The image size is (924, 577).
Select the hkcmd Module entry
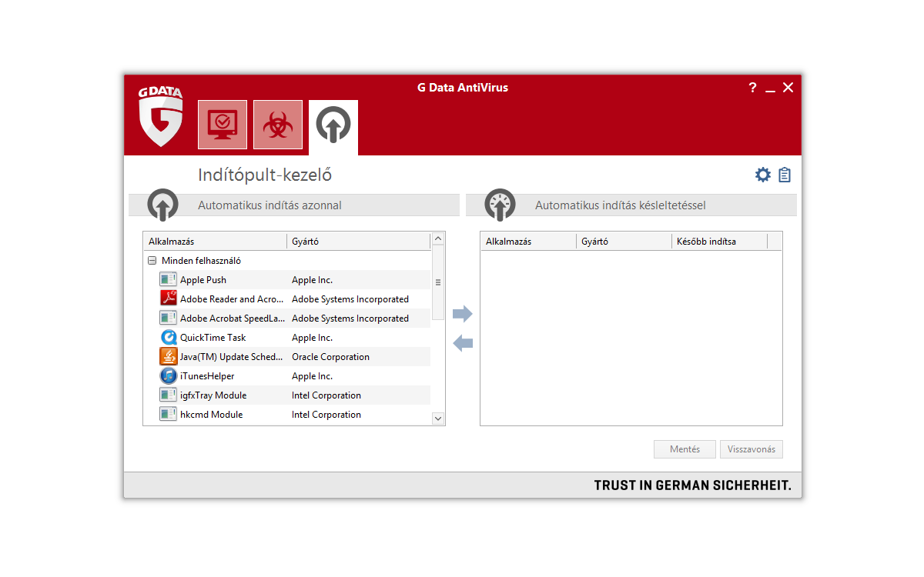pyautogui.click(x=211, y=415)
